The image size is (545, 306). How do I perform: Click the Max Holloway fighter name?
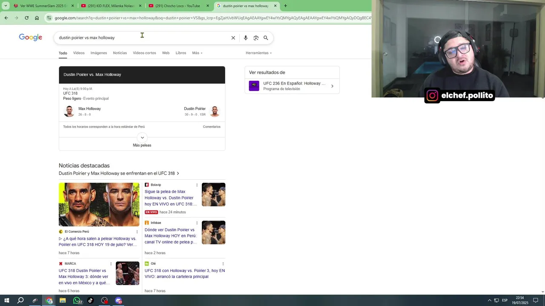click(89, 109)
